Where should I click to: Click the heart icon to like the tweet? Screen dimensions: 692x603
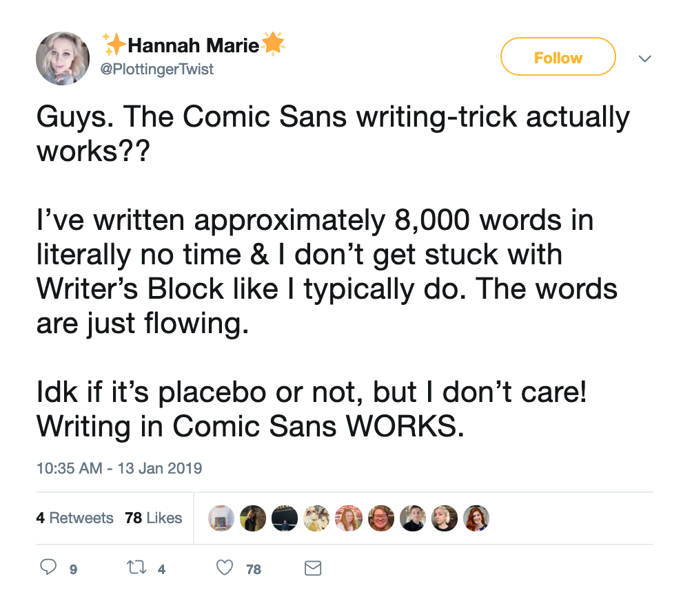(224, 567)
